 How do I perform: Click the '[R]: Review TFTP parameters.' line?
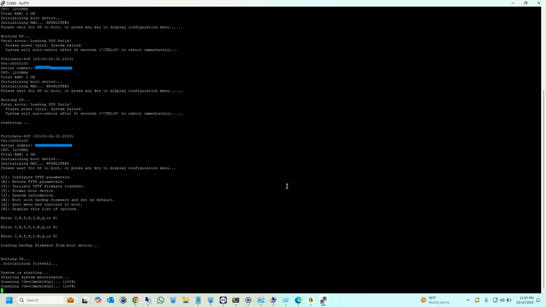click(32, 181)
